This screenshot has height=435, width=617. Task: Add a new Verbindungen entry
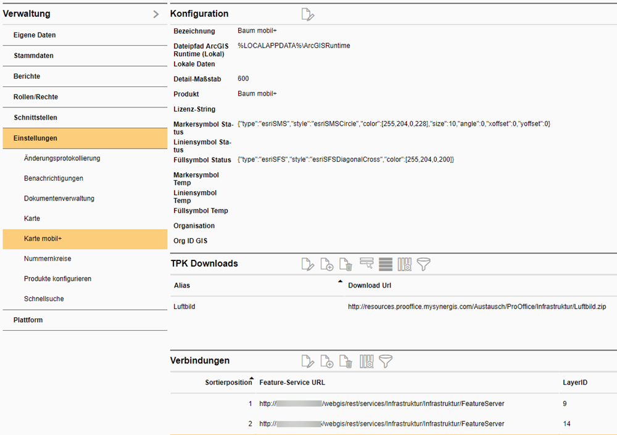pyautogui.click(x=327, y=362)
